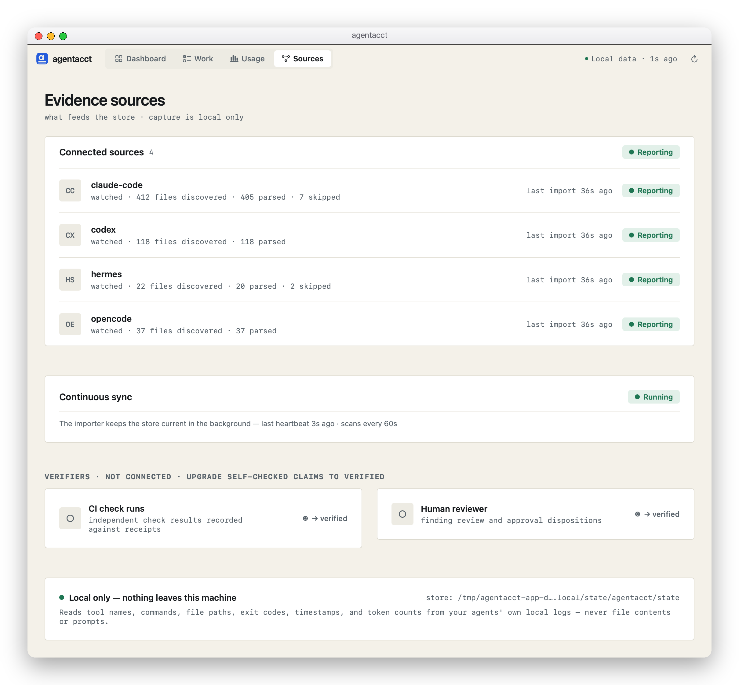The image size is (739, 685).
Task: Click the codex Reporting status badge
Action: tap(651, 235)
